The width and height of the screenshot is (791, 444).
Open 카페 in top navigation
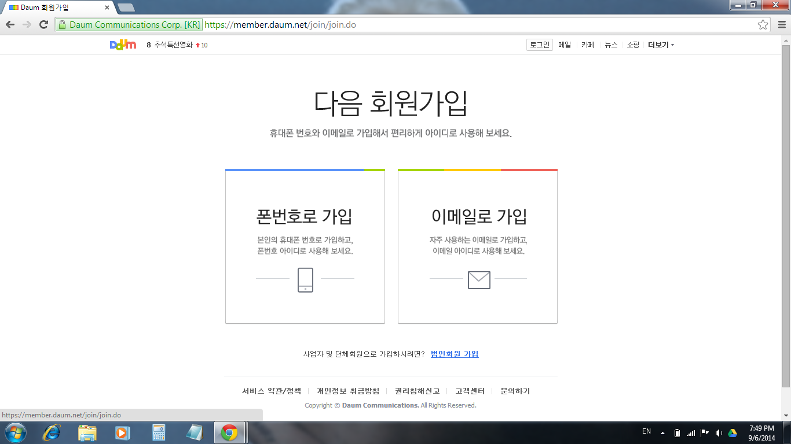coord(588,45)
